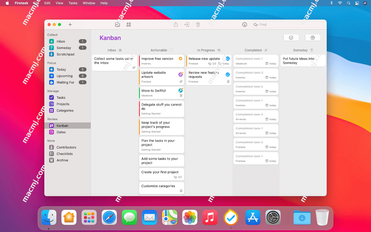Open Projects under Manage
This screenshot has width=371, height=232.
pos(68,104)
